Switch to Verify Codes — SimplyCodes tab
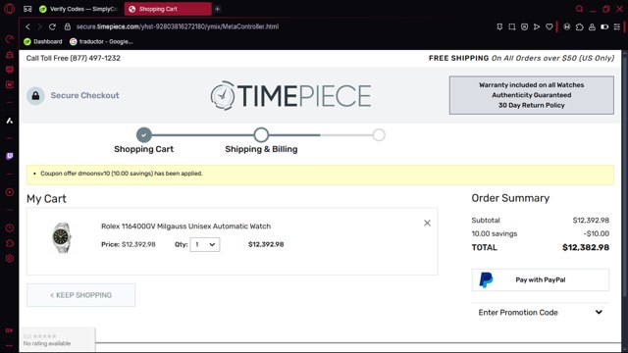Screen dimensions: 628x353 (x=78, y=9)
